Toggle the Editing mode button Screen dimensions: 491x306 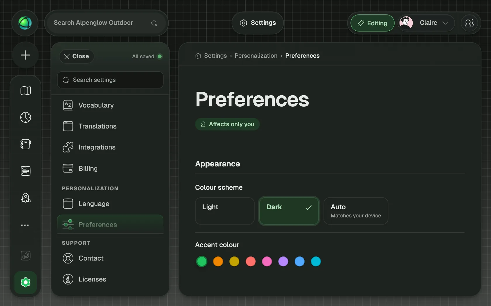373,23
